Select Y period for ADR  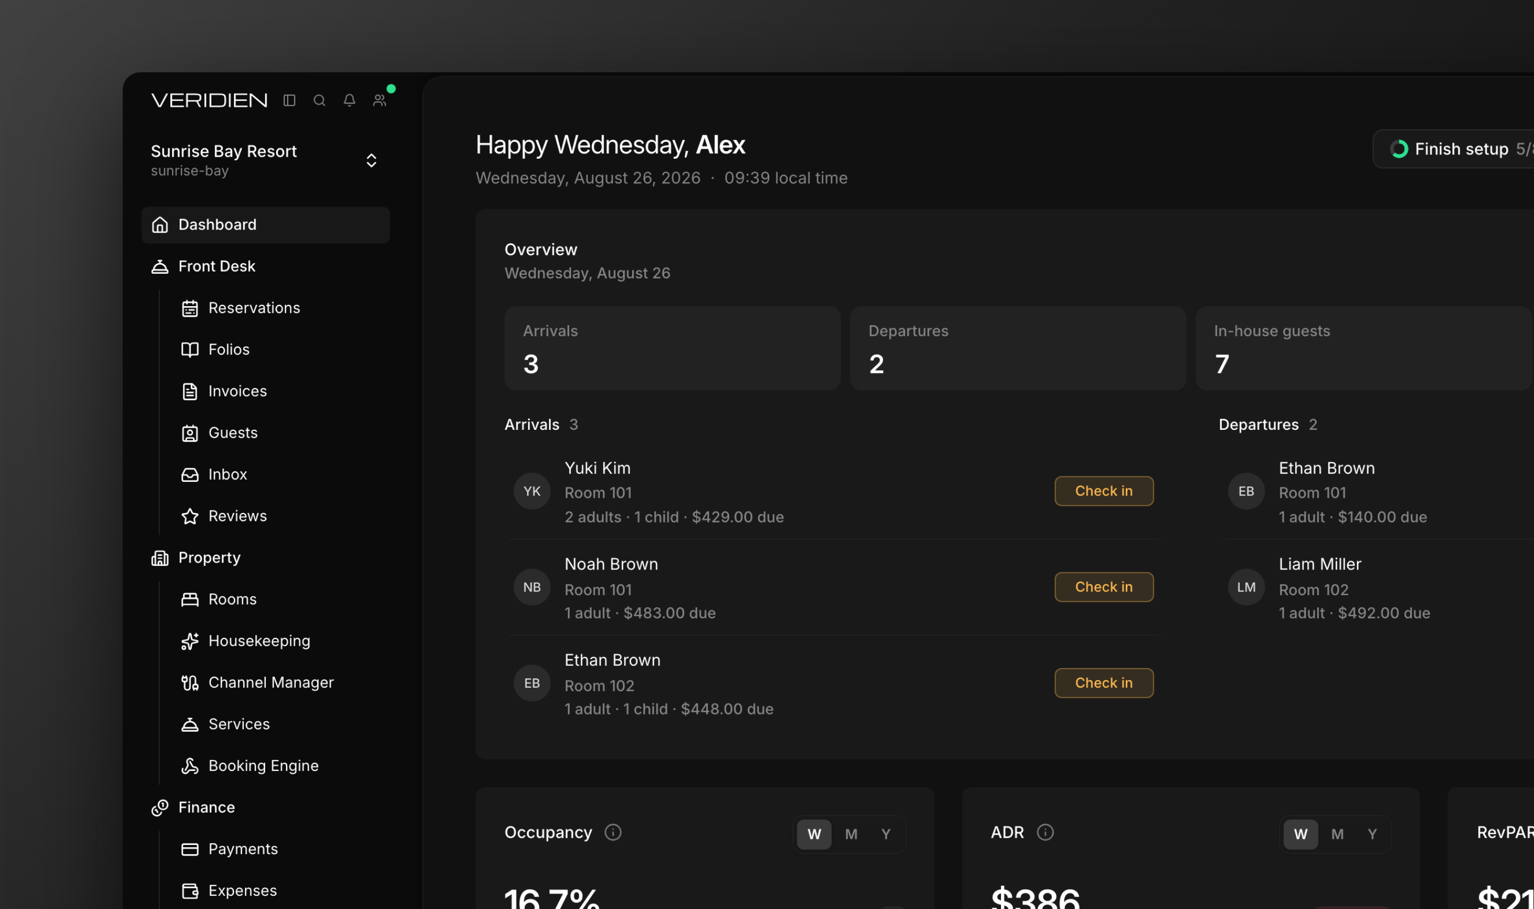(x=1372, y=835)
